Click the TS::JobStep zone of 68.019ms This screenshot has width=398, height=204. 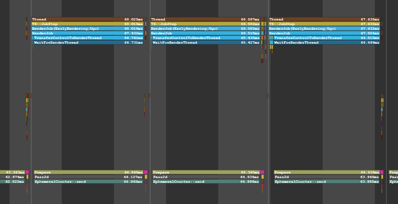tap(87, 24)
